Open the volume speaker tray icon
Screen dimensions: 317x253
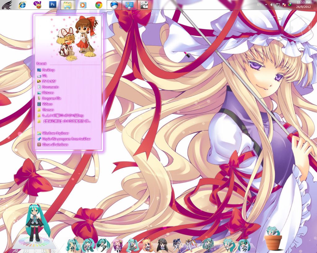272,5
